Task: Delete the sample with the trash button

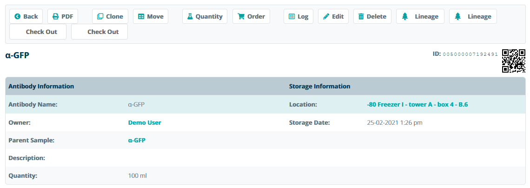Action: pos(372,16)
